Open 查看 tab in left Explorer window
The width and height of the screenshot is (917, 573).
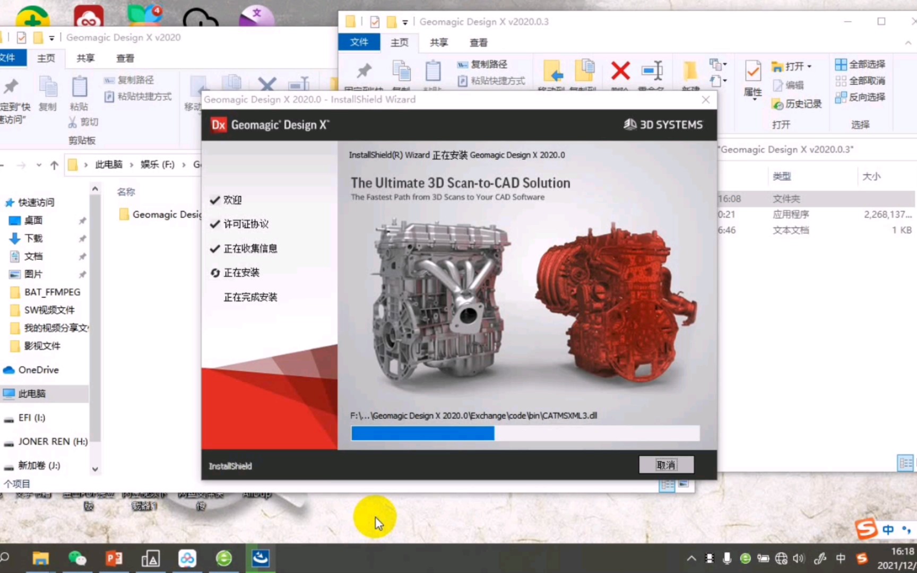tap(125, 58)
